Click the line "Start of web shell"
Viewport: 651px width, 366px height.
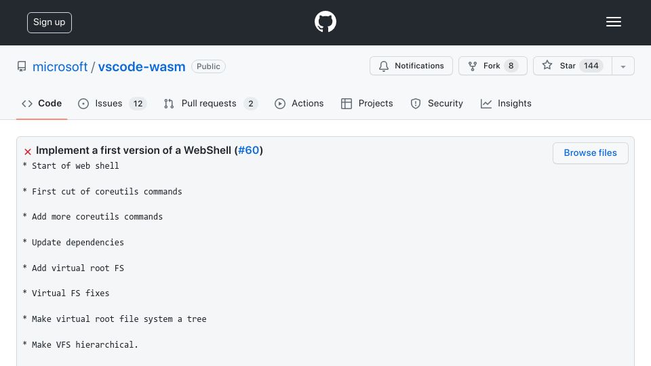click(x=75, y=165)
